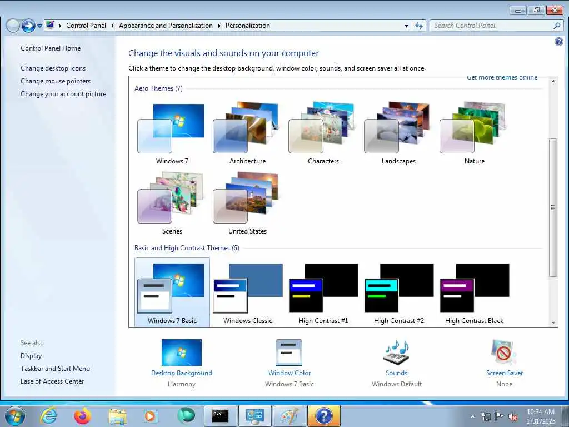569x427 pixels.
Task: Open Action Center flag tray icon
Action: pos(500,416)
